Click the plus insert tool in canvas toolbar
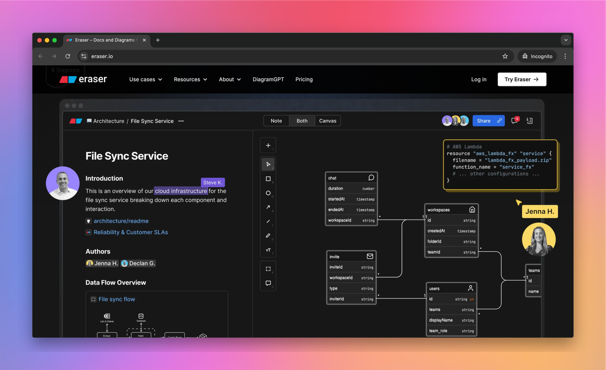 point(268,146)
